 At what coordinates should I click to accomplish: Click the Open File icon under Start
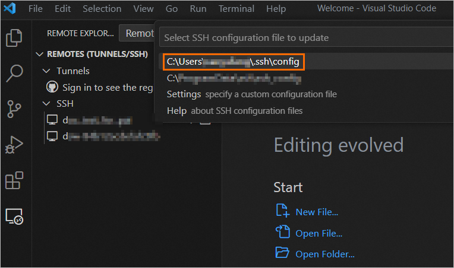[283, 232]
